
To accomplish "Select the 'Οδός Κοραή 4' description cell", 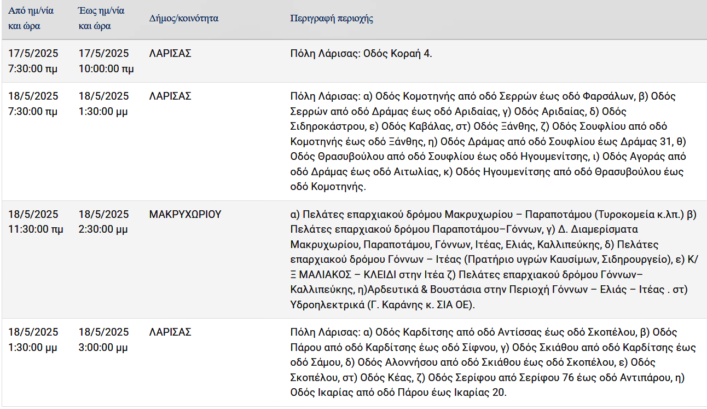I will (x=361, y=54).
